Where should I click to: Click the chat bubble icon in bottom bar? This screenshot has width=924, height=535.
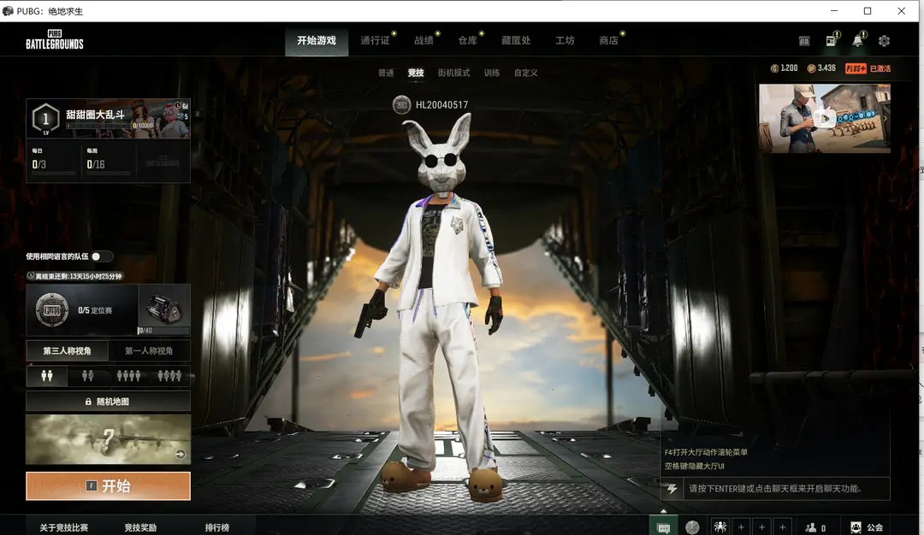pos(663,527)
